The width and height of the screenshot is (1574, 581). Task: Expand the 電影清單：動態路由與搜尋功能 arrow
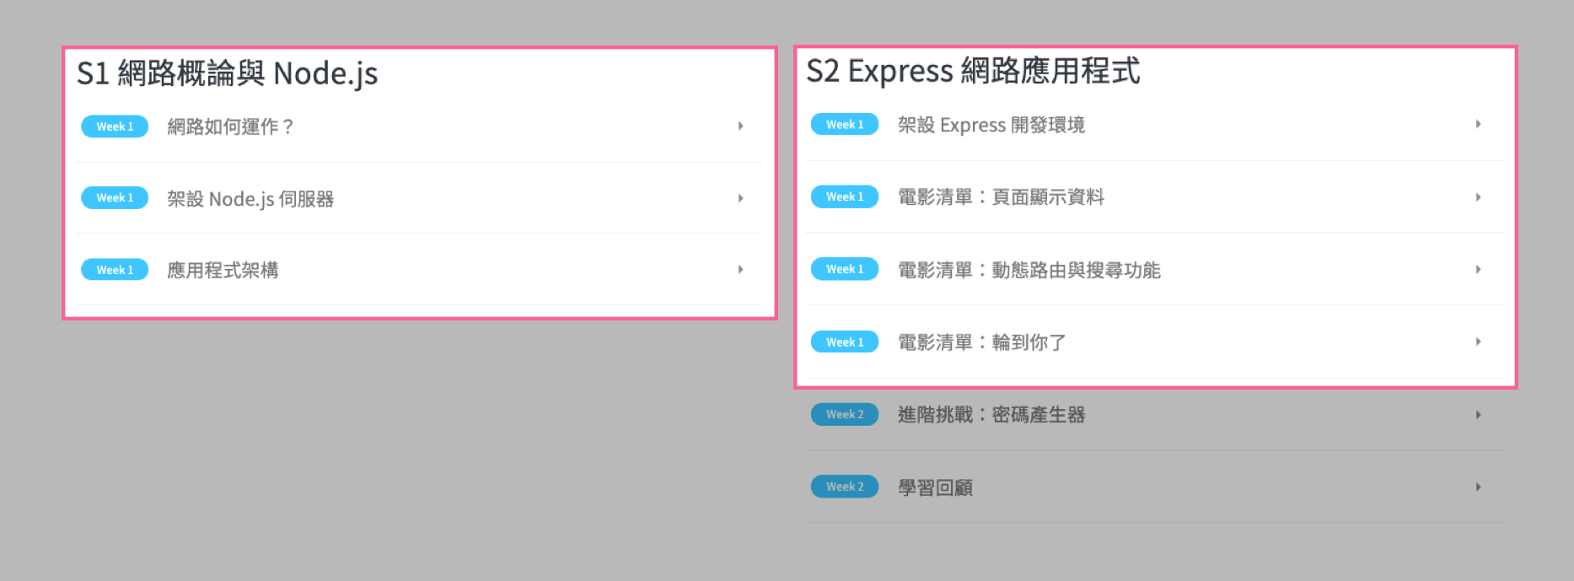pyautogui.click(x=1478, y=270)
